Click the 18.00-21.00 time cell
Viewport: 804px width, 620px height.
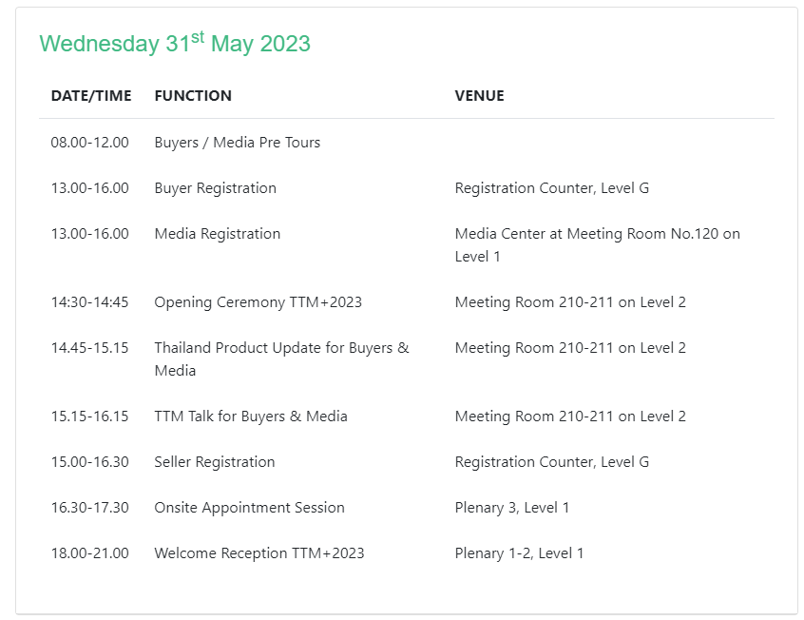[x=89, y=553]
